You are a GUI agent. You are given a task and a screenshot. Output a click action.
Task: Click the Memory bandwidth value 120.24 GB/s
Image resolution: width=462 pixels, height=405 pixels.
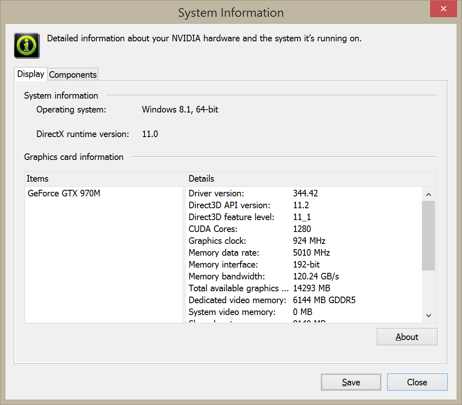tap(316, 276)
